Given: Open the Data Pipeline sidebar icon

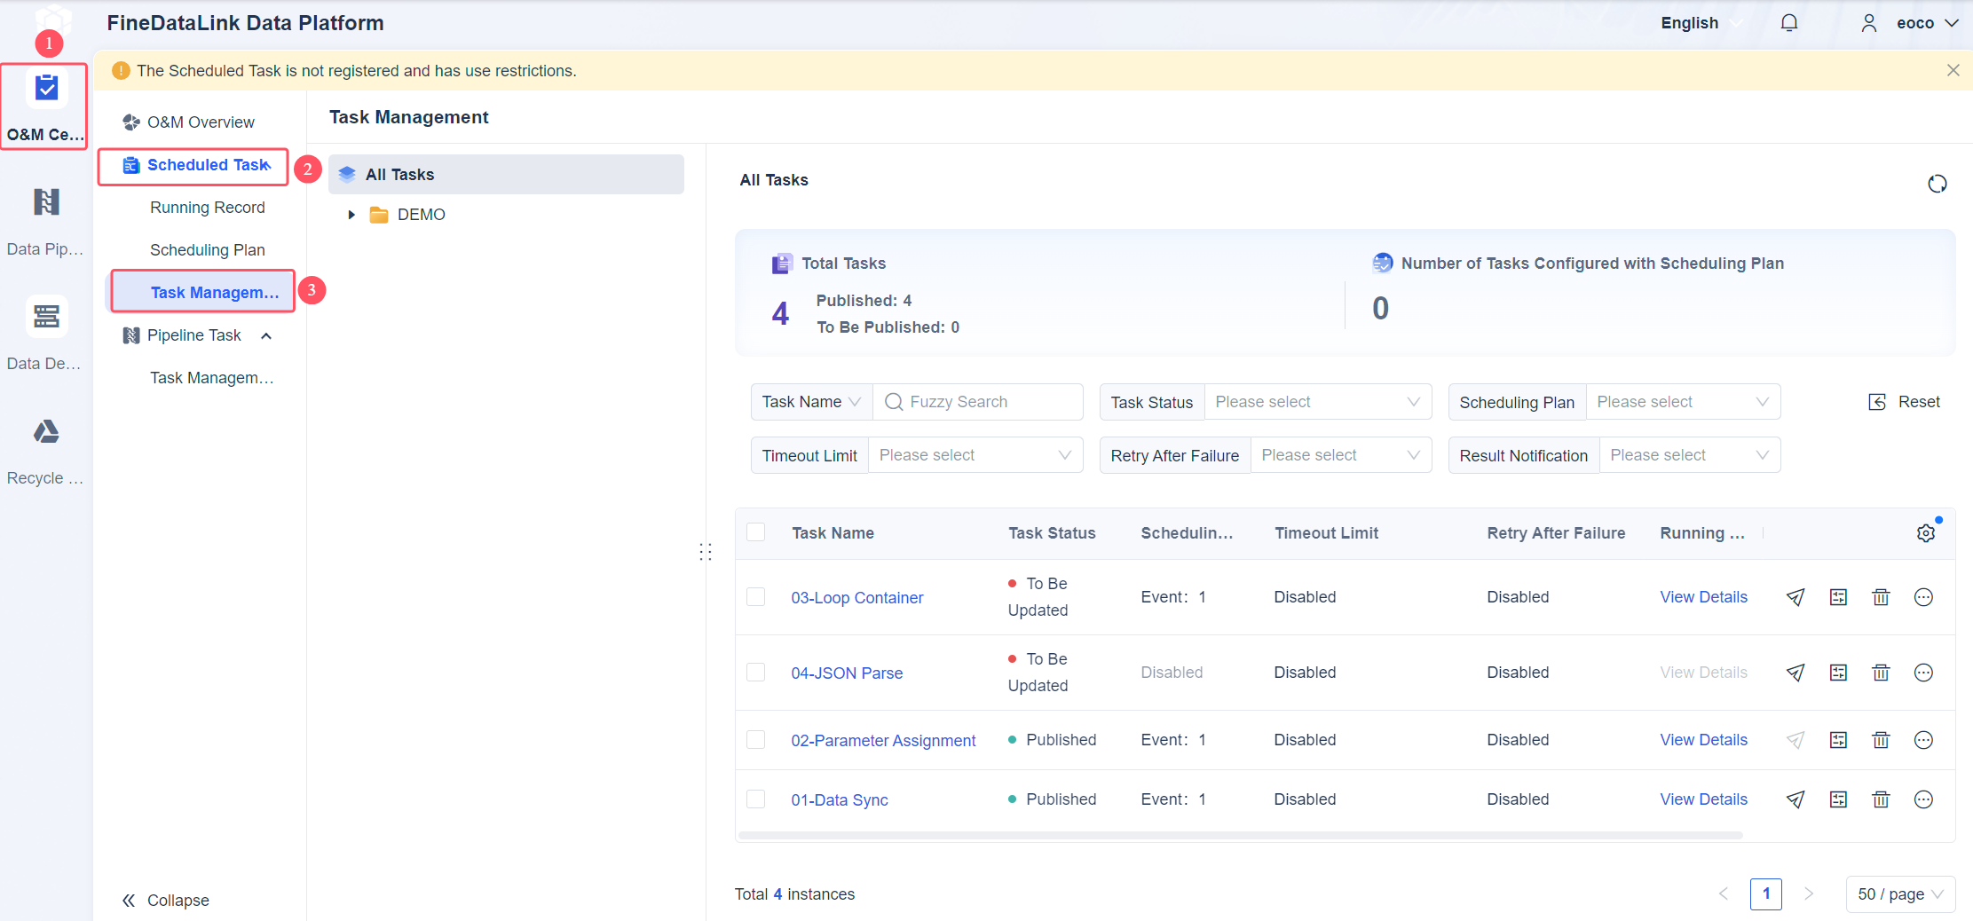Looking at the screenshot, I should tap(46, 202).
